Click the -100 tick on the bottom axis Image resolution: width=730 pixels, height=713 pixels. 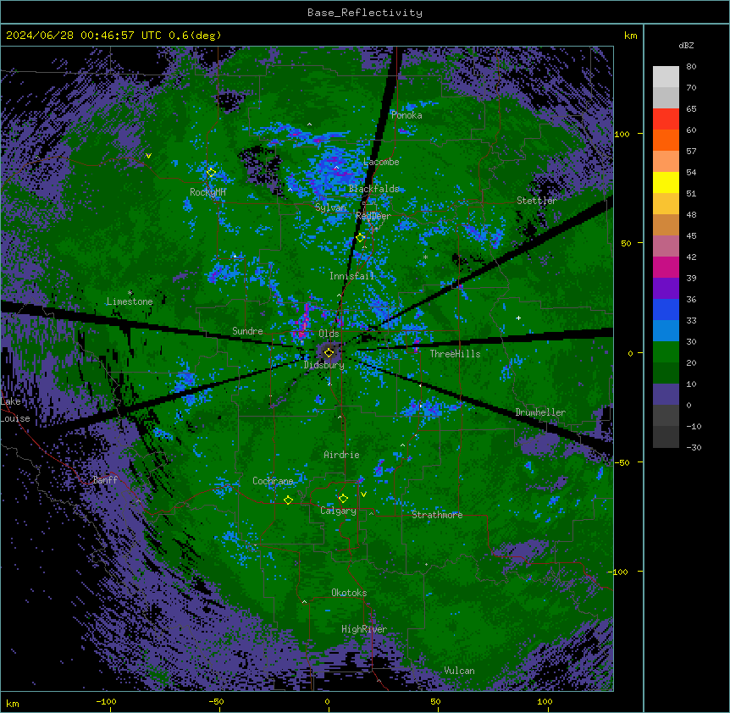pyautogui.click(x=106, y=701)
